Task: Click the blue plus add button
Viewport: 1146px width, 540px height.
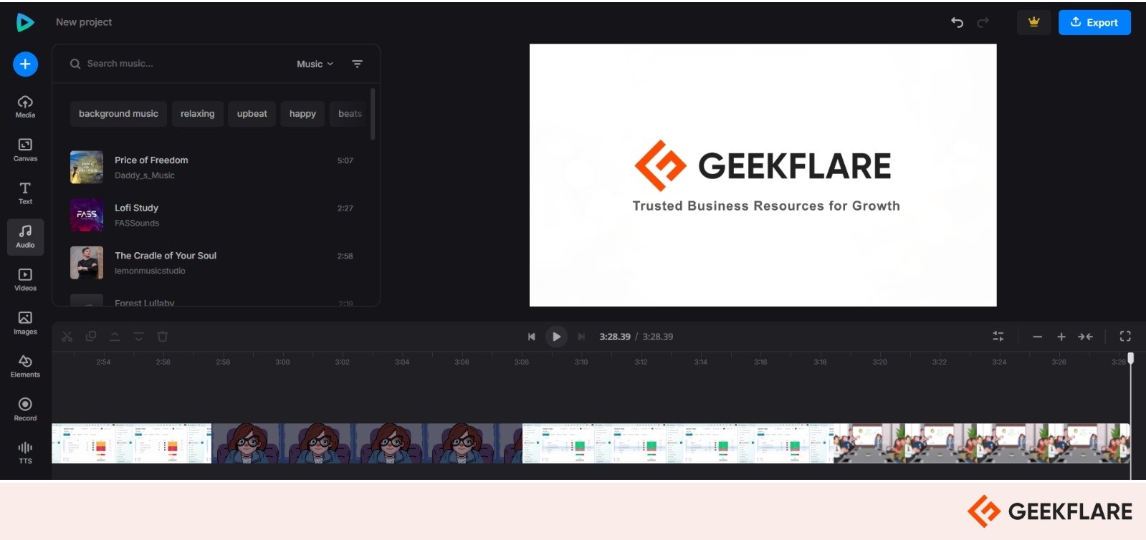Action: coord(25,64)
